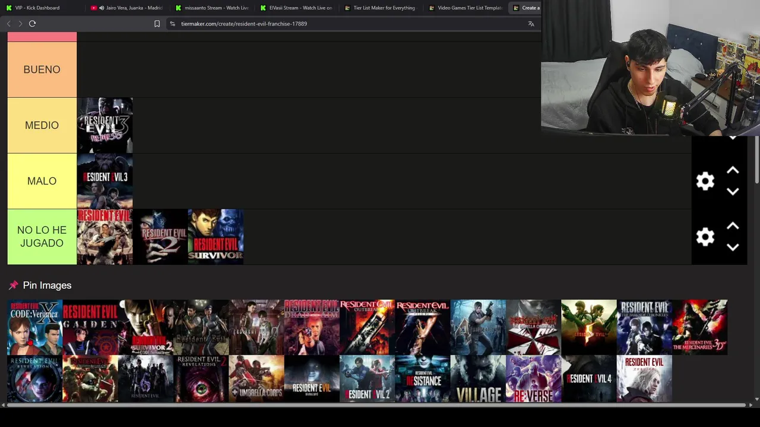The image size is (760, 427).
Task: Pick original Resident Evil 4 Leon cover
Action: [478, 327]
